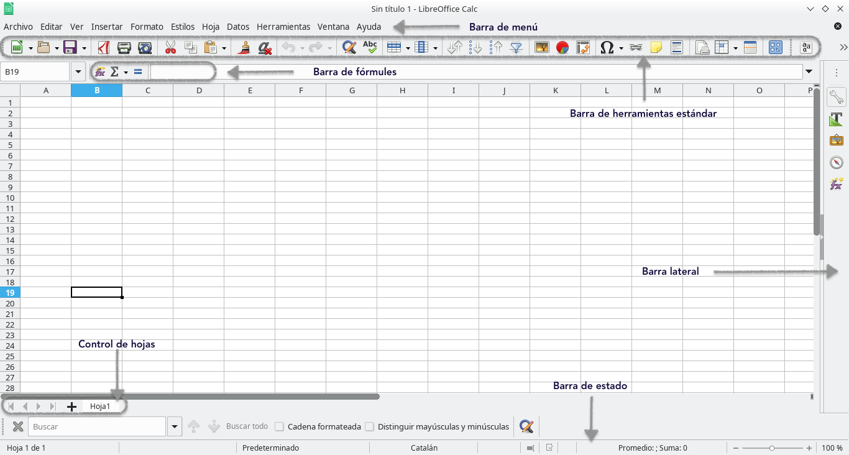Click the Pivot Table icon

tap(583, 47)
